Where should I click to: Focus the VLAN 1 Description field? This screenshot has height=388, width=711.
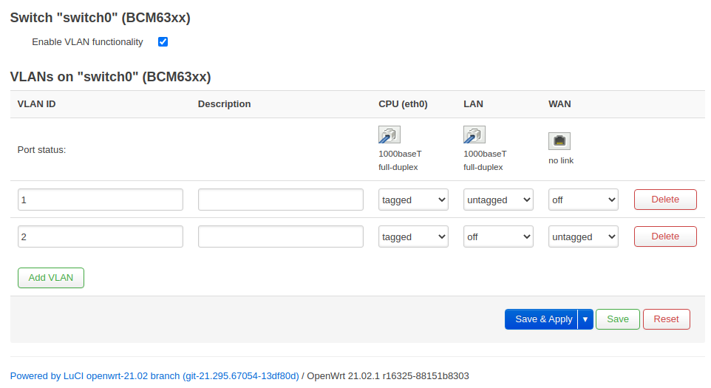[x=281, y=200]
